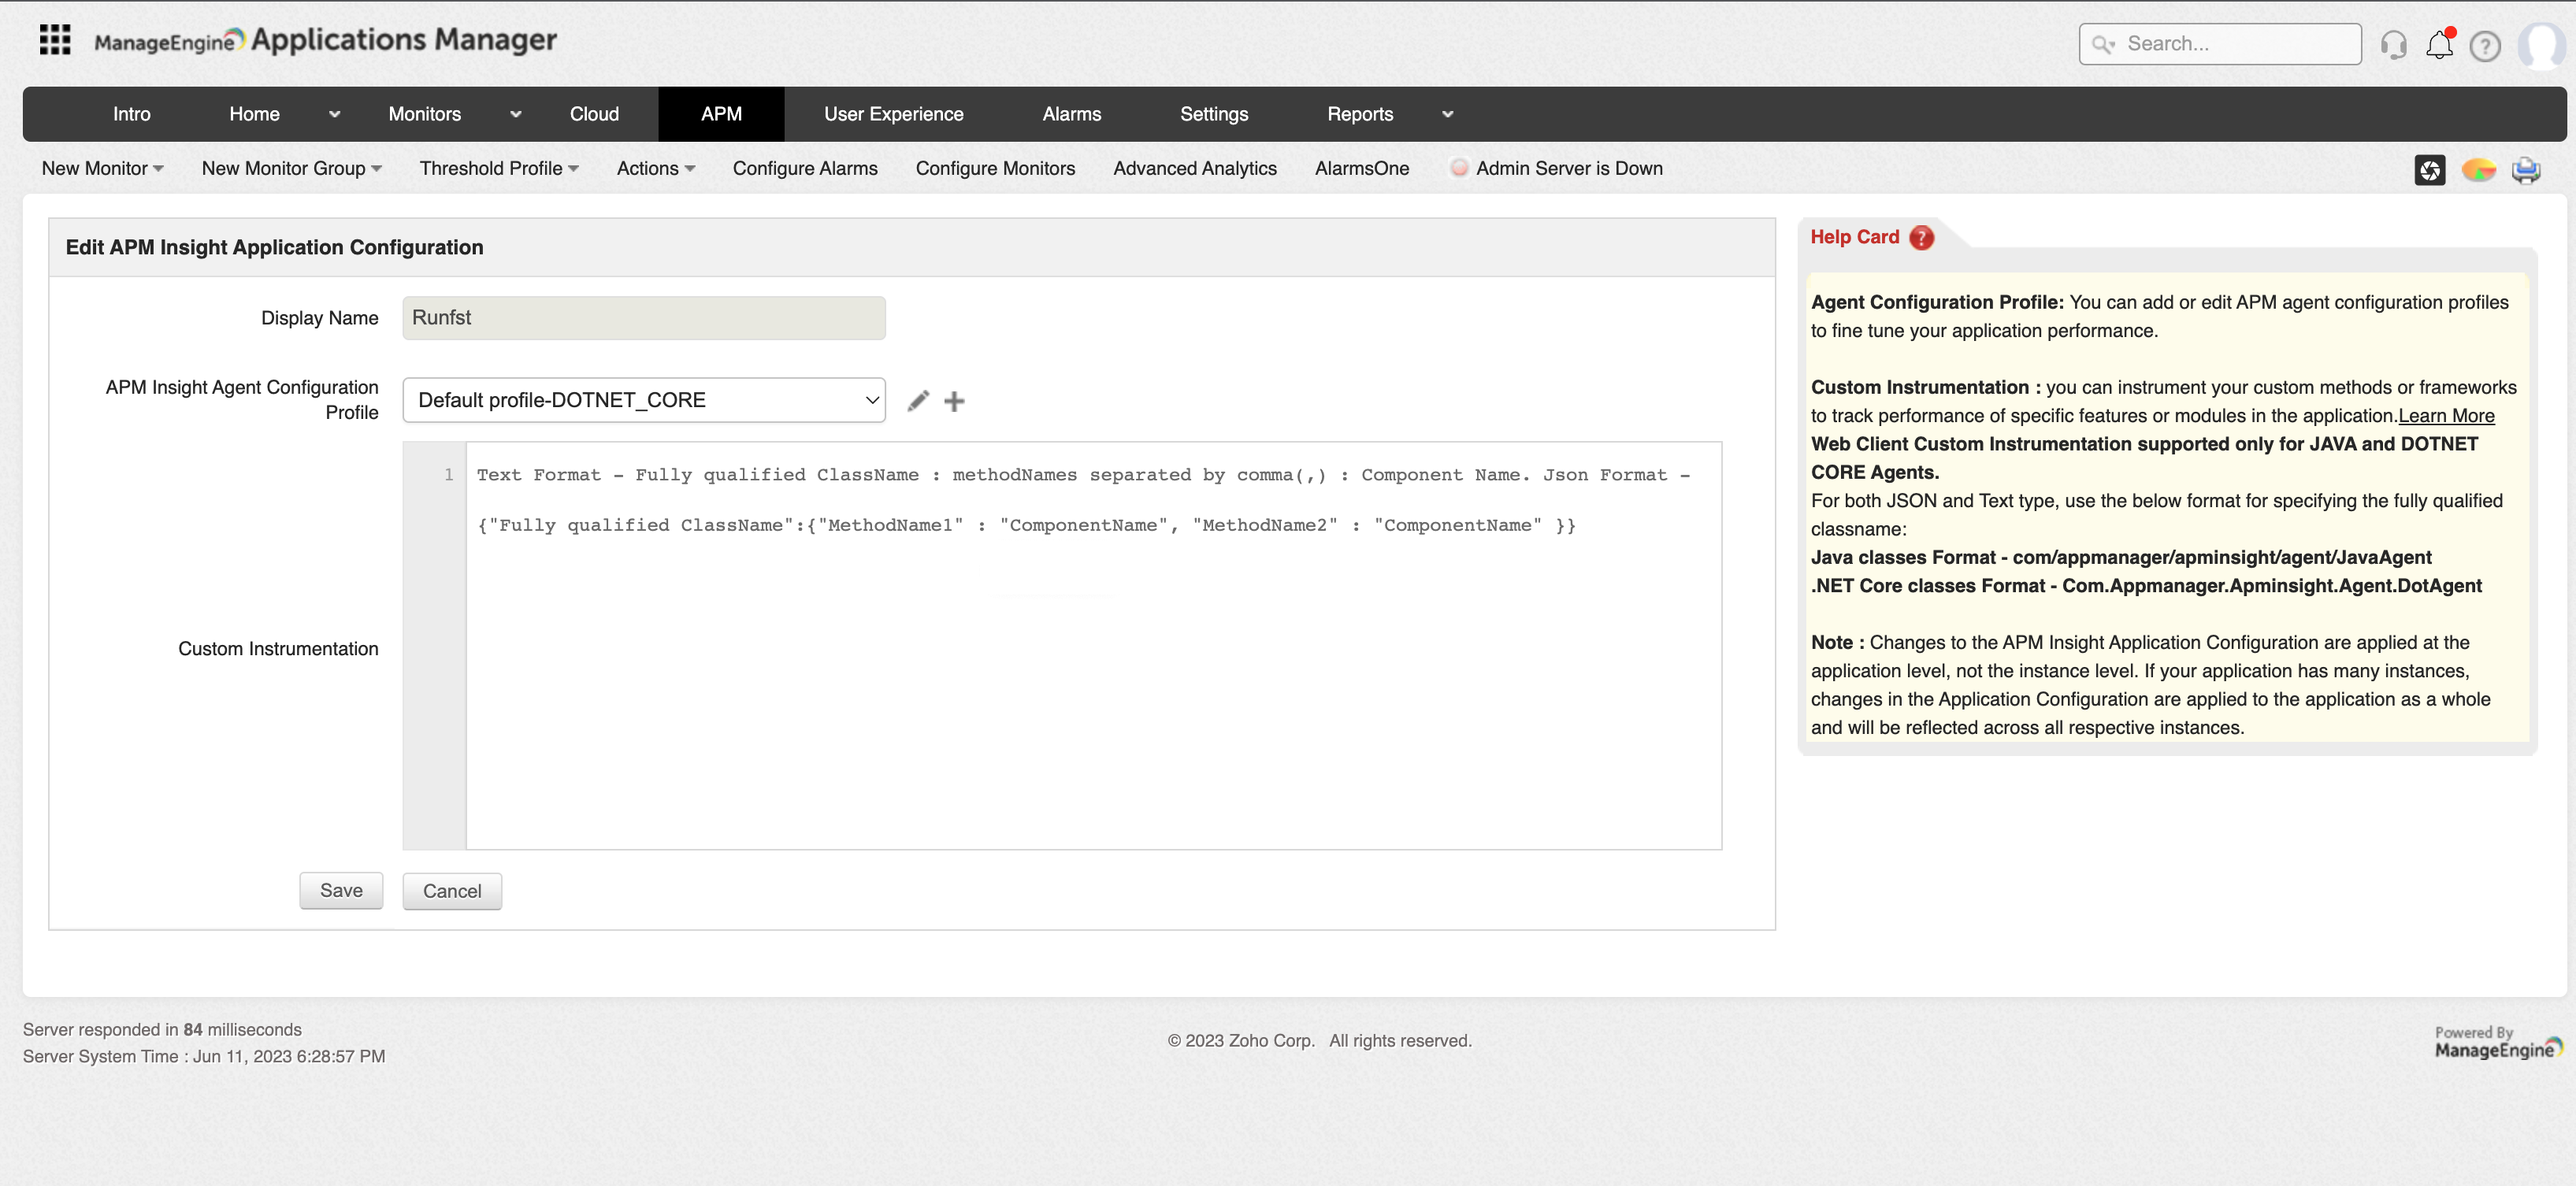Viewport: 2576px width, 1186px height.
Task: Expand the Home menu chevron
Action: pos(335,114)
